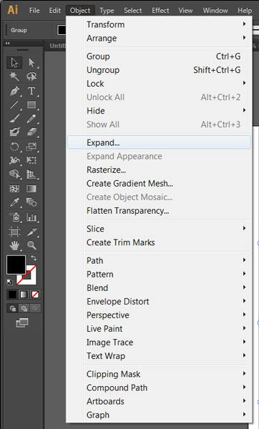Select the Hand tool
The width and height of the screenshot is (259, 429).
click(14, 245)
